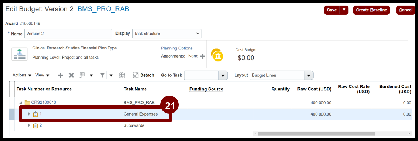Click the add row plus icon in toolbar

click(x=61, y=75)
